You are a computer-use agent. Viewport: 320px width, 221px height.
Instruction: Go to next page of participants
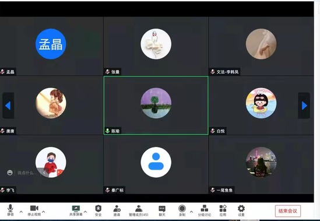tap(304, 106)
